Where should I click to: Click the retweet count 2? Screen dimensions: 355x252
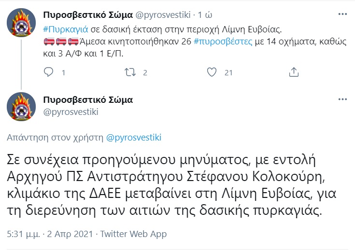click(x=145, y=72)
